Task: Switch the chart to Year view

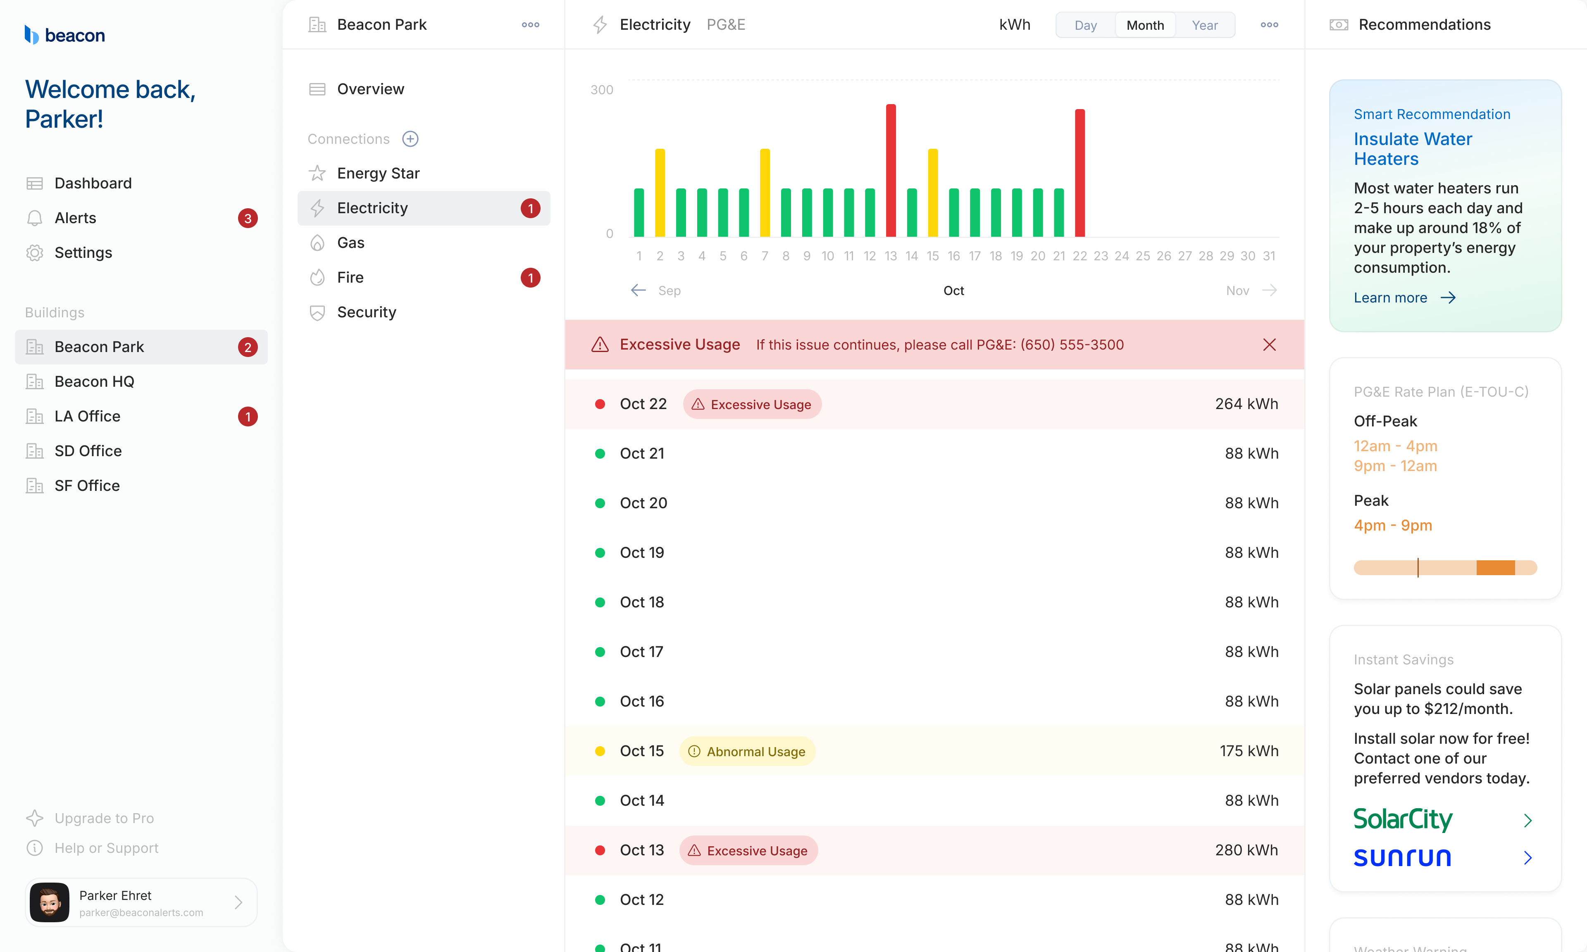Action: 1205,25
